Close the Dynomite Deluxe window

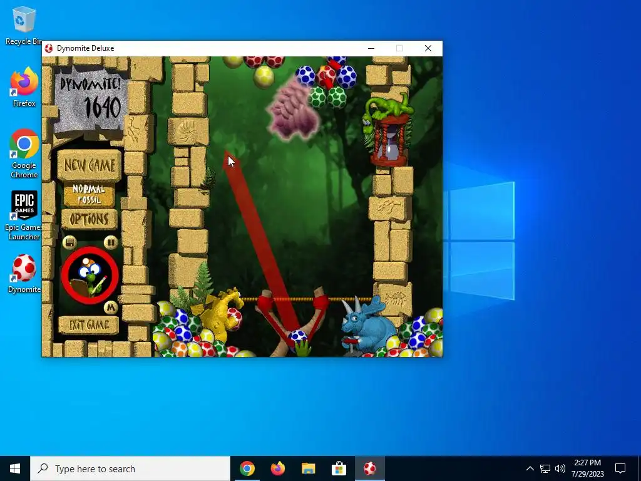428,48
